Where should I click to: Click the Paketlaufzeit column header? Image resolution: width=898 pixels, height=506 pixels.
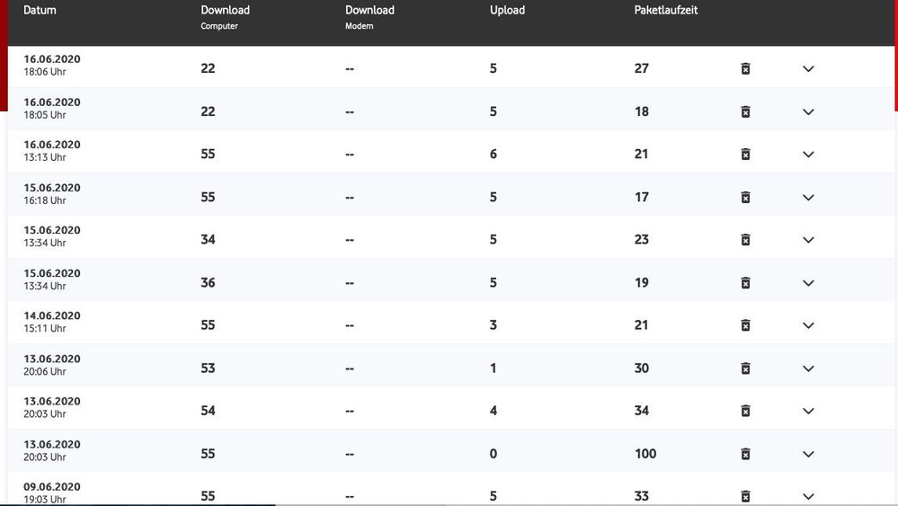point(666,11)
